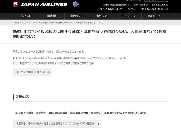Open よくあるご質問 header link
The width and height of the screenshot is (181, 136).
[159, 5]
